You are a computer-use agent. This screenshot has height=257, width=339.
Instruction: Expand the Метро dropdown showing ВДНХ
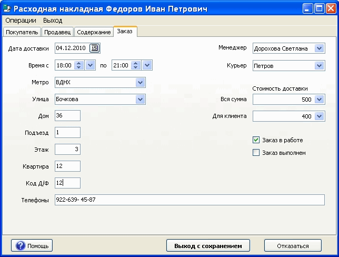141,83
